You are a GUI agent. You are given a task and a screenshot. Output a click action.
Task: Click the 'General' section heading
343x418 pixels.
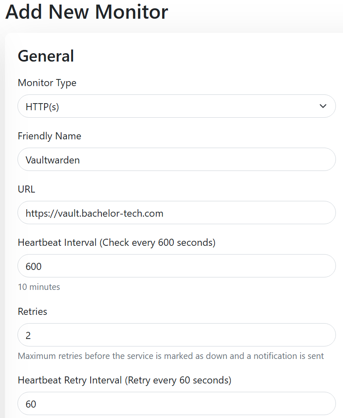pyautogui.click(x=46, y=56)
